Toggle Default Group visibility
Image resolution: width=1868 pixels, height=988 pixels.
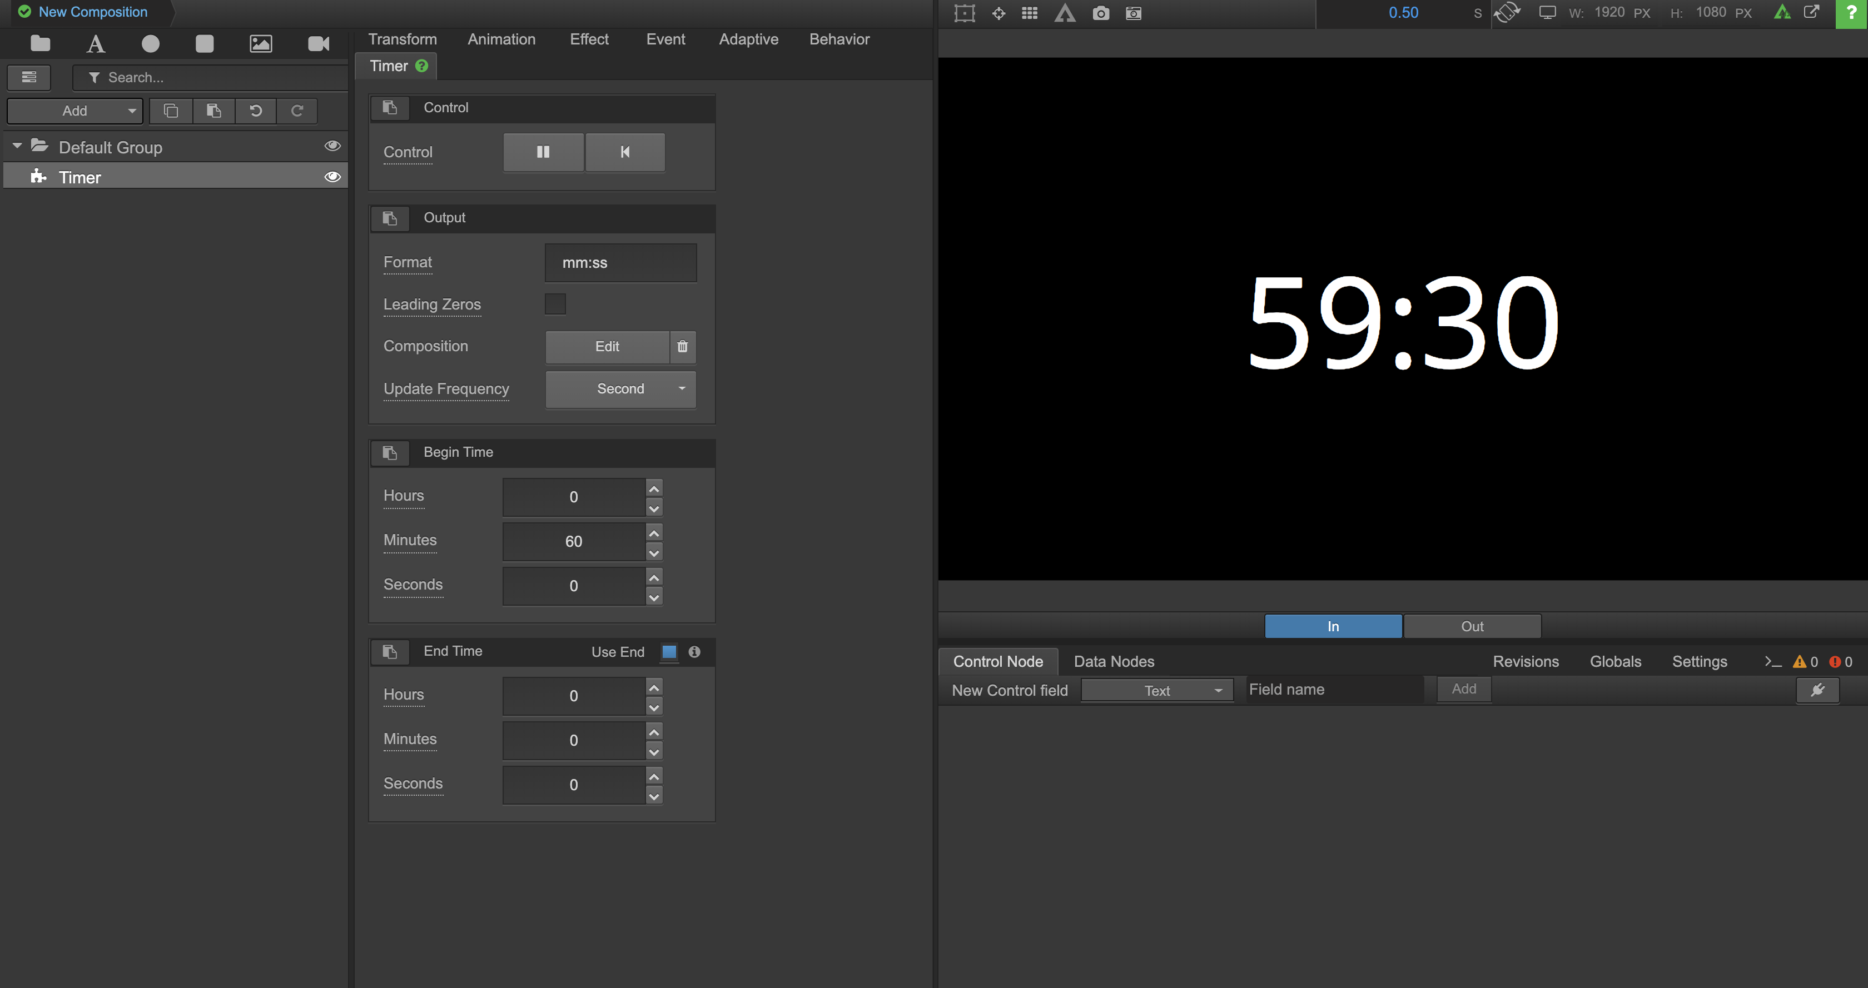tap(333, 146)
